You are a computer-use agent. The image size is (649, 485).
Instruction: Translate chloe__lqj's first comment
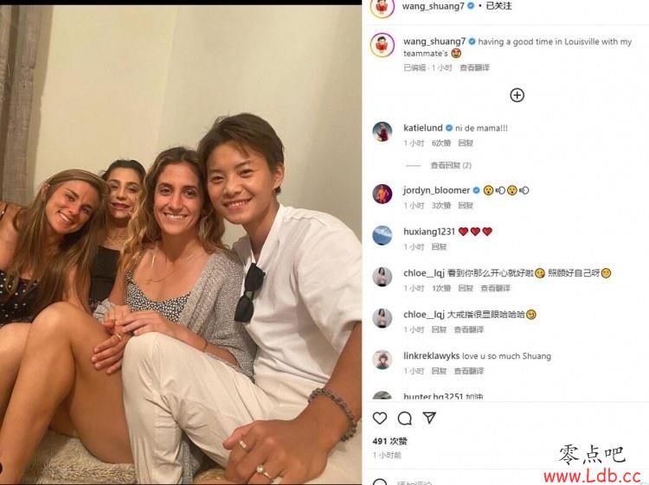coord(496,288)
